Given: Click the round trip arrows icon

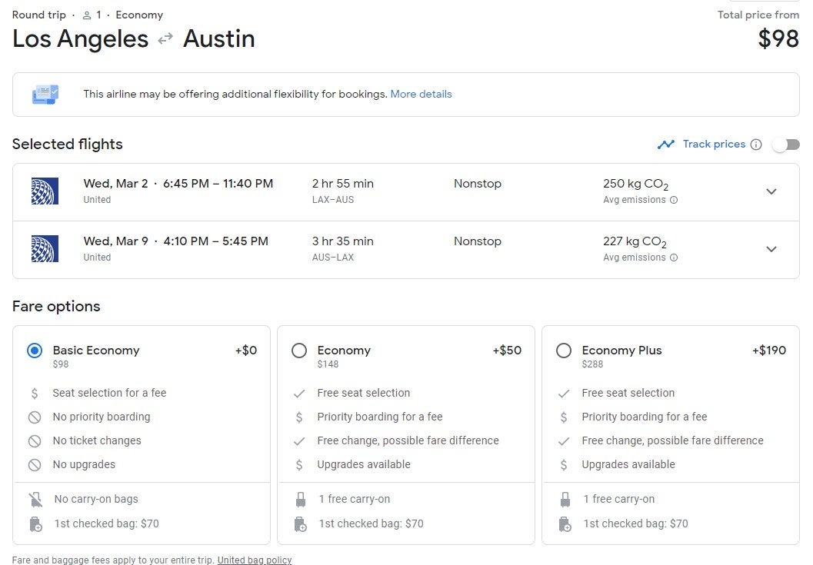Looking at the screenshot, I should [165, 39].
